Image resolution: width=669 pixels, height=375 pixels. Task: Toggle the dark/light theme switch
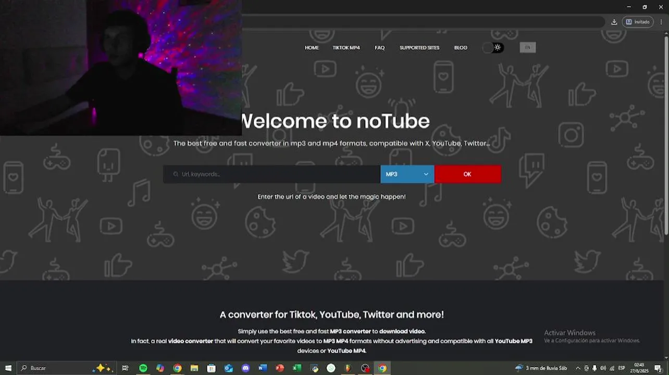(x=492, y=47)
